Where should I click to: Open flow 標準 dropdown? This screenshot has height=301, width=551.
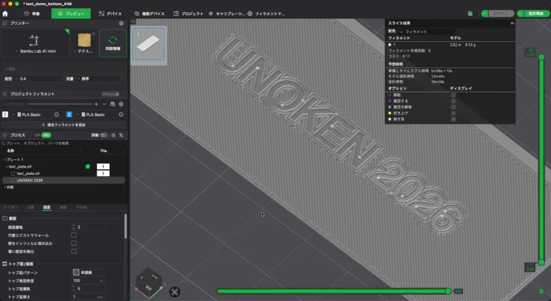click(x=98, y=79)
